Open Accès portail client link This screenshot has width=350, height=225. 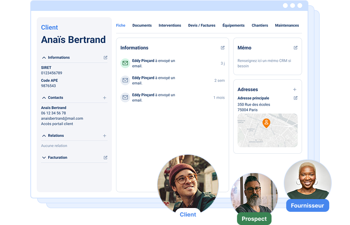click(57, 124)
